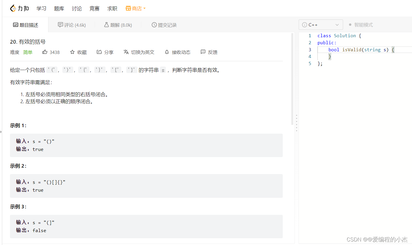The image size is (412, 245).
Task: Click the flask icon on 题解 tab
Action: tap(106, 25)
